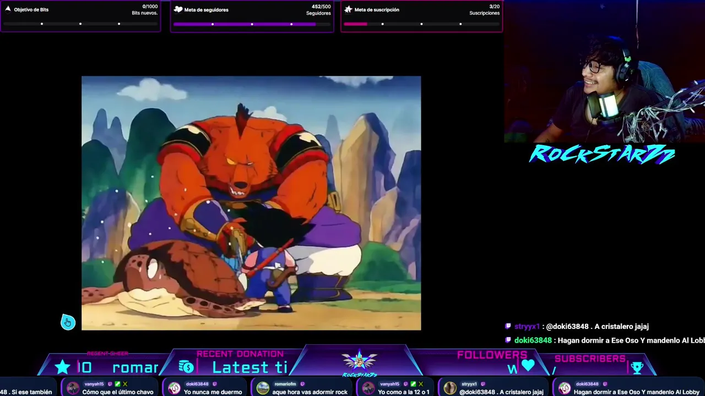Click stryyx1's username in the chat overlay
Image resolution: width=705 pixels, height=396 pixels.
528,326
